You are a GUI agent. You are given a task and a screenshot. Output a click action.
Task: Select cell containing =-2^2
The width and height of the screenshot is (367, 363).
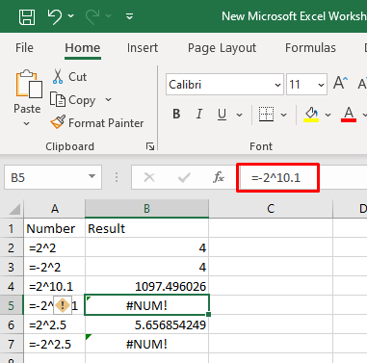click(x=54, y=267)
